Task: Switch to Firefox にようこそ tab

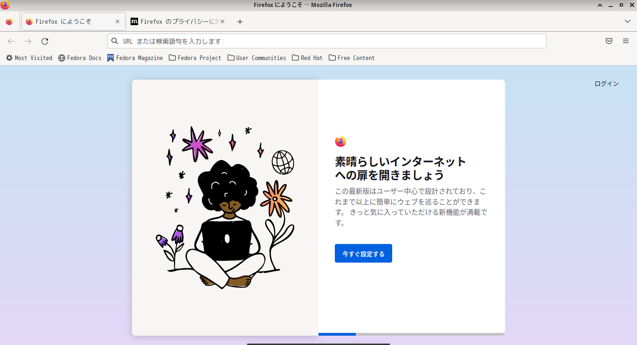Action: (x=74, y=21)
